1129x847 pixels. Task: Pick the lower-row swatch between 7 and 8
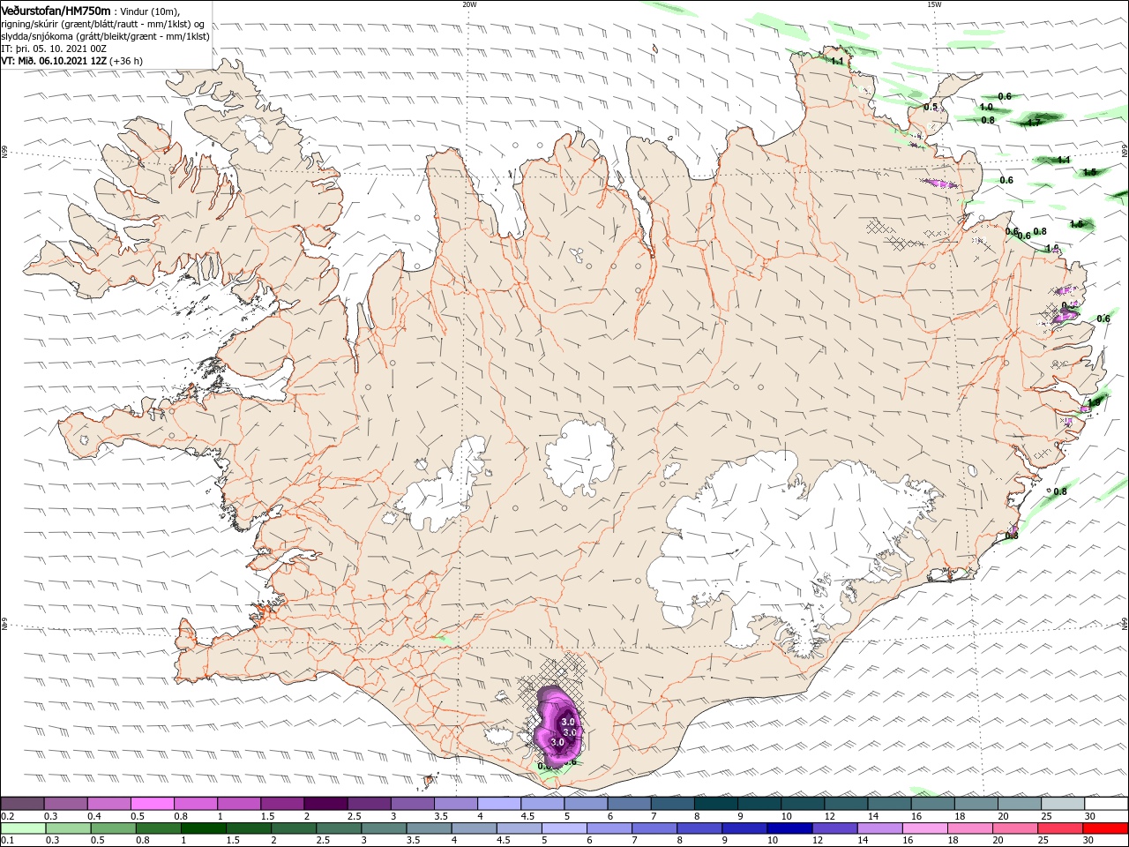[x=654, y=828]
